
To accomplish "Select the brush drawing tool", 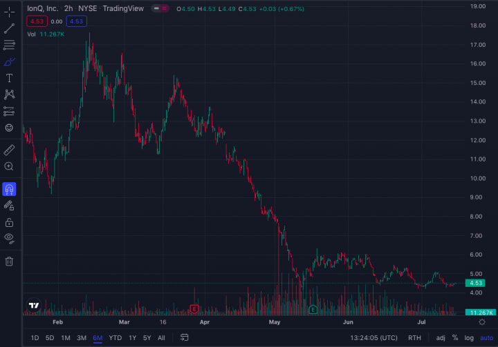I will coord(9,61).
